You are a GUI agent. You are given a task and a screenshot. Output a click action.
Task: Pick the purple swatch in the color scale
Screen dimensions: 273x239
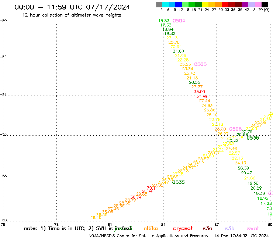245,4
